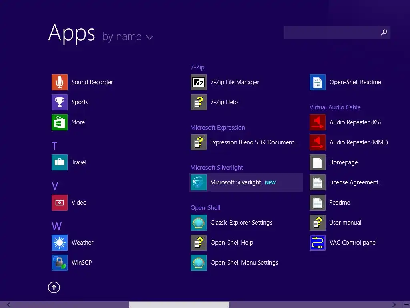Open the Store shopping bag icon
The image size is (410, 308).
click(x=60, y=122)
